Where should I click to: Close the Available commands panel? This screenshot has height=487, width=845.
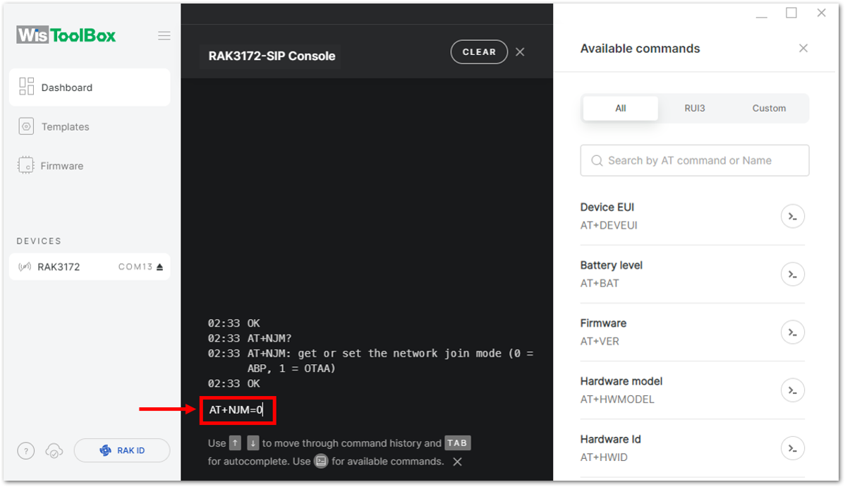click(803, 49)
